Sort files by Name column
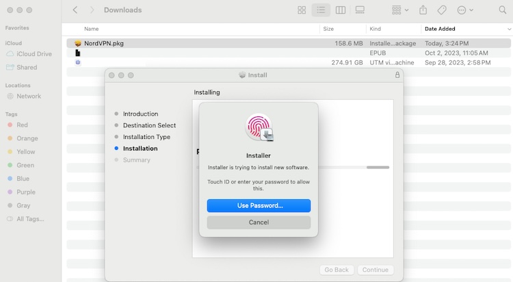Image resolution: width=513 pixels, height=282 pixels. pos(91,29)
